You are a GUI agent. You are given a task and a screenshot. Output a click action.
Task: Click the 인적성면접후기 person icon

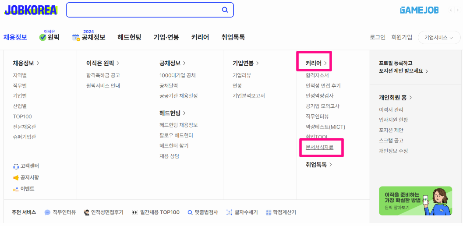(x=87, y=212)
